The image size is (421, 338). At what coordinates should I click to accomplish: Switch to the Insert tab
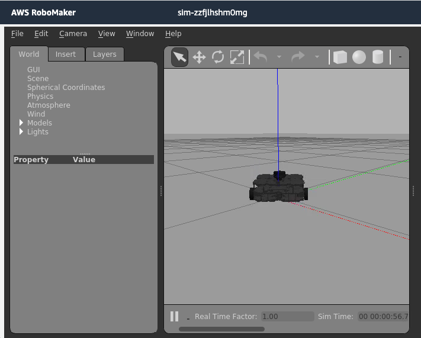pyautogui.click(x=66, y=54)
